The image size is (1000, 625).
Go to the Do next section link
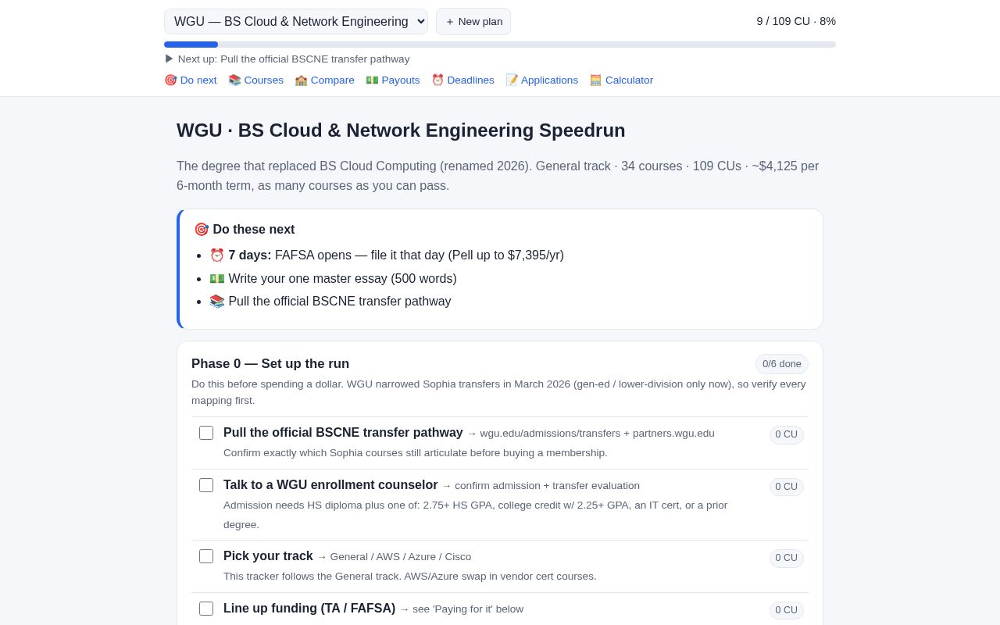pyautogui.click(x=191, y=80)
